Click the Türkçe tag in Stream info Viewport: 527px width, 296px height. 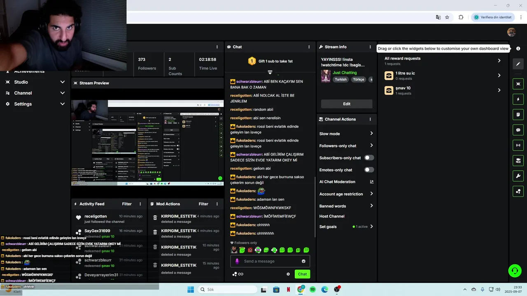[x=358, y=79]
